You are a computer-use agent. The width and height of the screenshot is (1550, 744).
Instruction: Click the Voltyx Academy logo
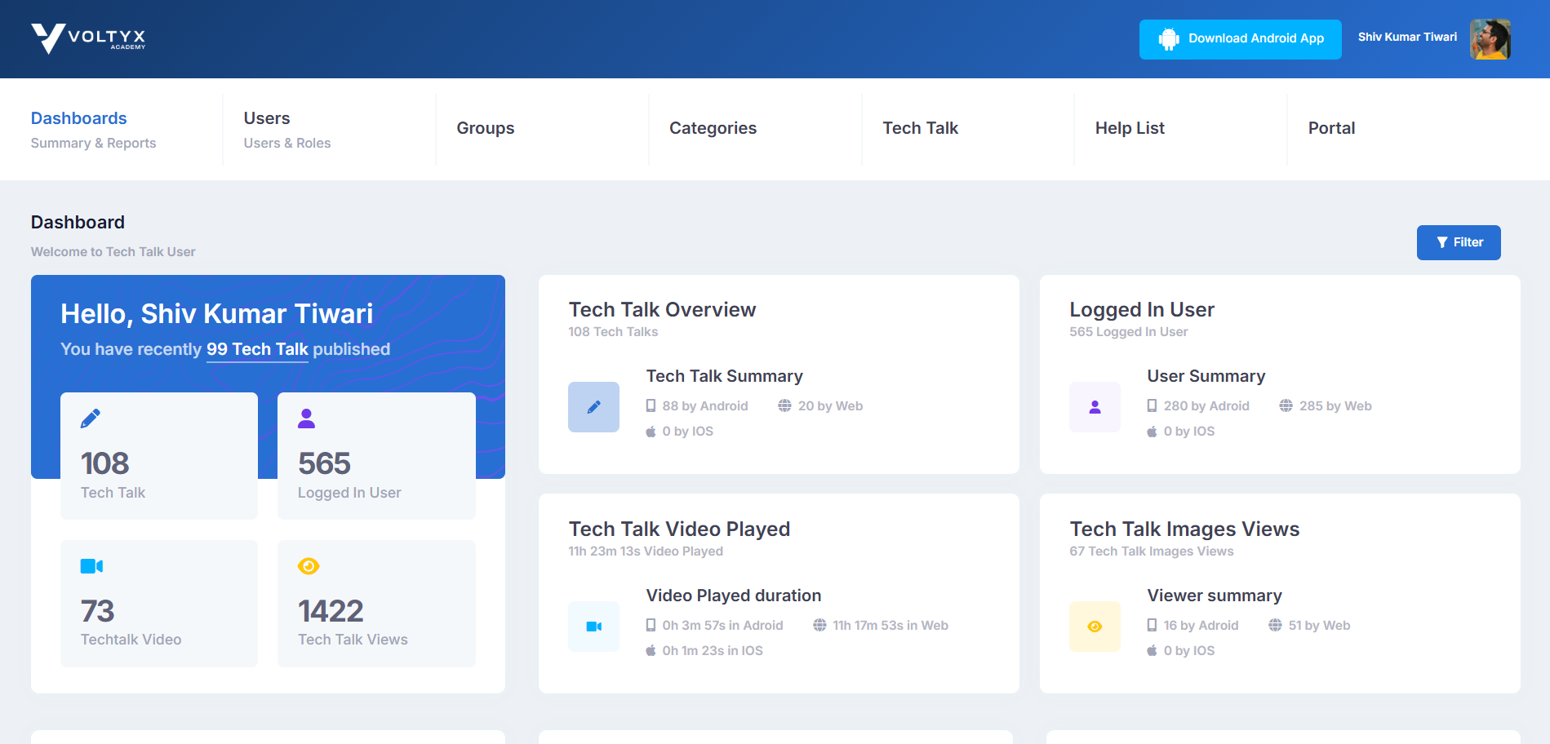(x=88, y=38)
